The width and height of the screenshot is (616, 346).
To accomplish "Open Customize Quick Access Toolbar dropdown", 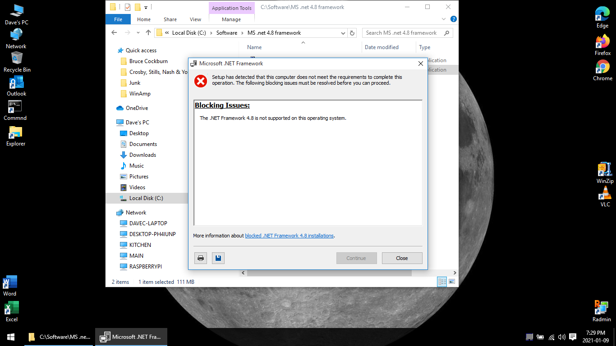I will click(146, 7).
